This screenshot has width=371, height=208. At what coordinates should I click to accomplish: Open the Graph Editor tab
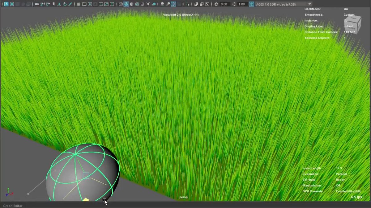click(x=13, y=206)
